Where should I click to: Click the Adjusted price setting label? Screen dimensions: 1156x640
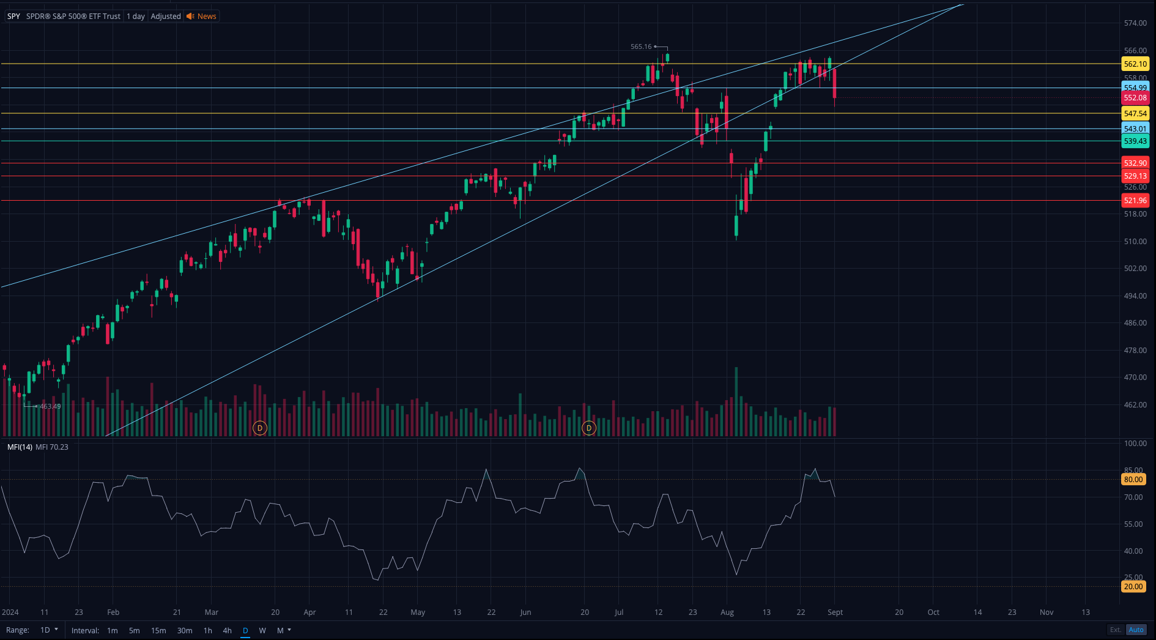pyautogui.click(x=166, y=17)
